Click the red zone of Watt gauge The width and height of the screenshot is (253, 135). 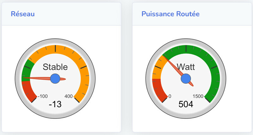coord(158,90)
